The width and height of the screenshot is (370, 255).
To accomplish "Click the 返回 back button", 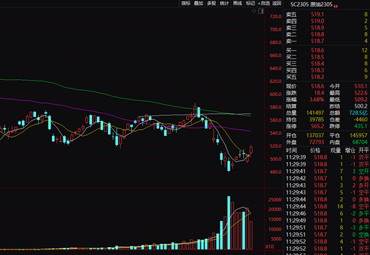I will [276, 3].
